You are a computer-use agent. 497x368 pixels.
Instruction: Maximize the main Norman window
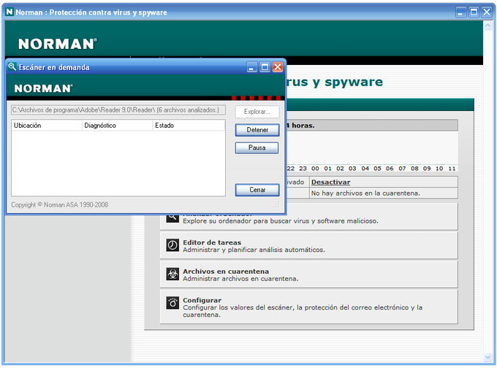474,12
